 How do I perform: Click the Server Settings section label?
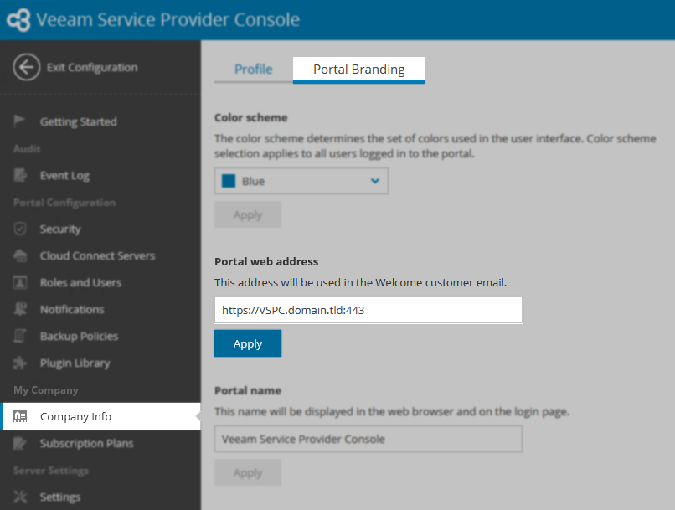click(51, 471)
